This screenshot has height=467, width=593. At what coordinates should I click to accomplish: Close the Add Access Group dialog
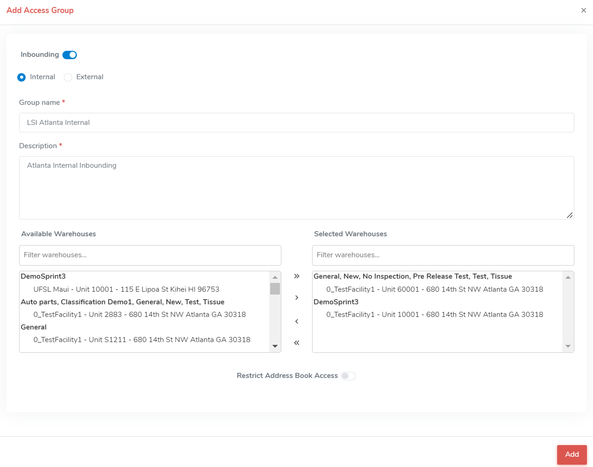(583, 10)
